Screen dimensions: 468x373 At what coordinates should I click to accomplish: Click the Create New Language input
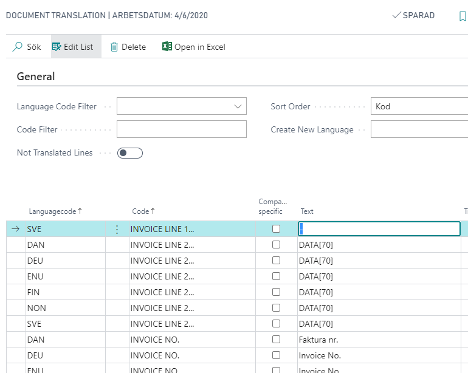pyautogui.click(x=419, y=129)
